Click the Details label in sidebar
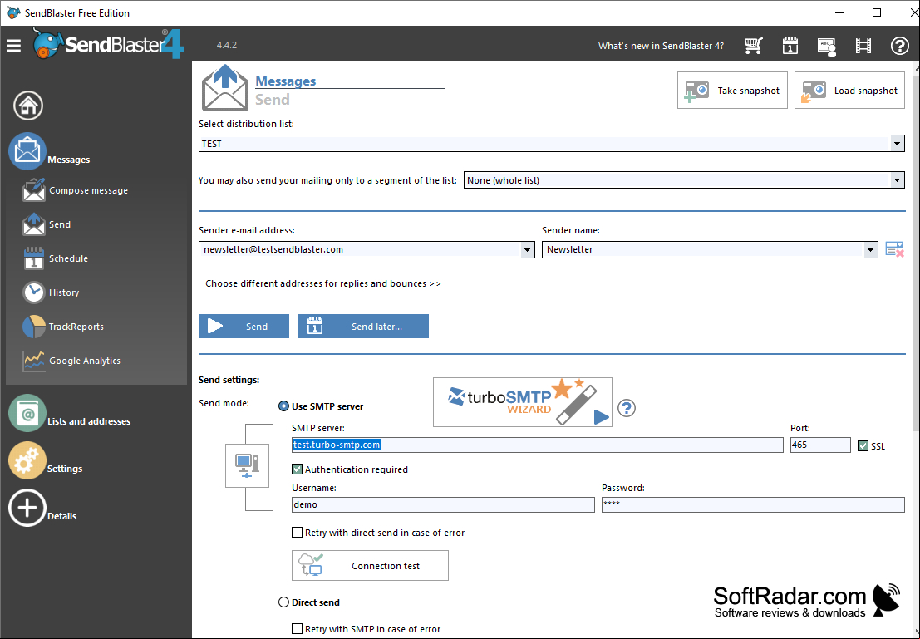 point(62,516)
